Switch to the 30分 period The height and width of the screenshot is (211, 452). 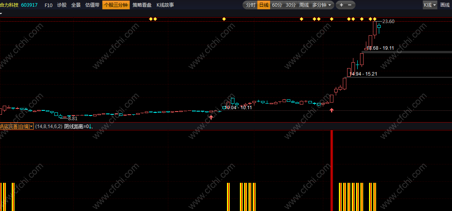pos(290,5)
